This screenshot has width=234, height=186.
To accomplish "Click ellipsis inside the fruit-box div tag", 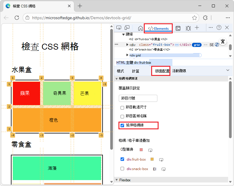I will pyautogui.click(x=177, y=45).
